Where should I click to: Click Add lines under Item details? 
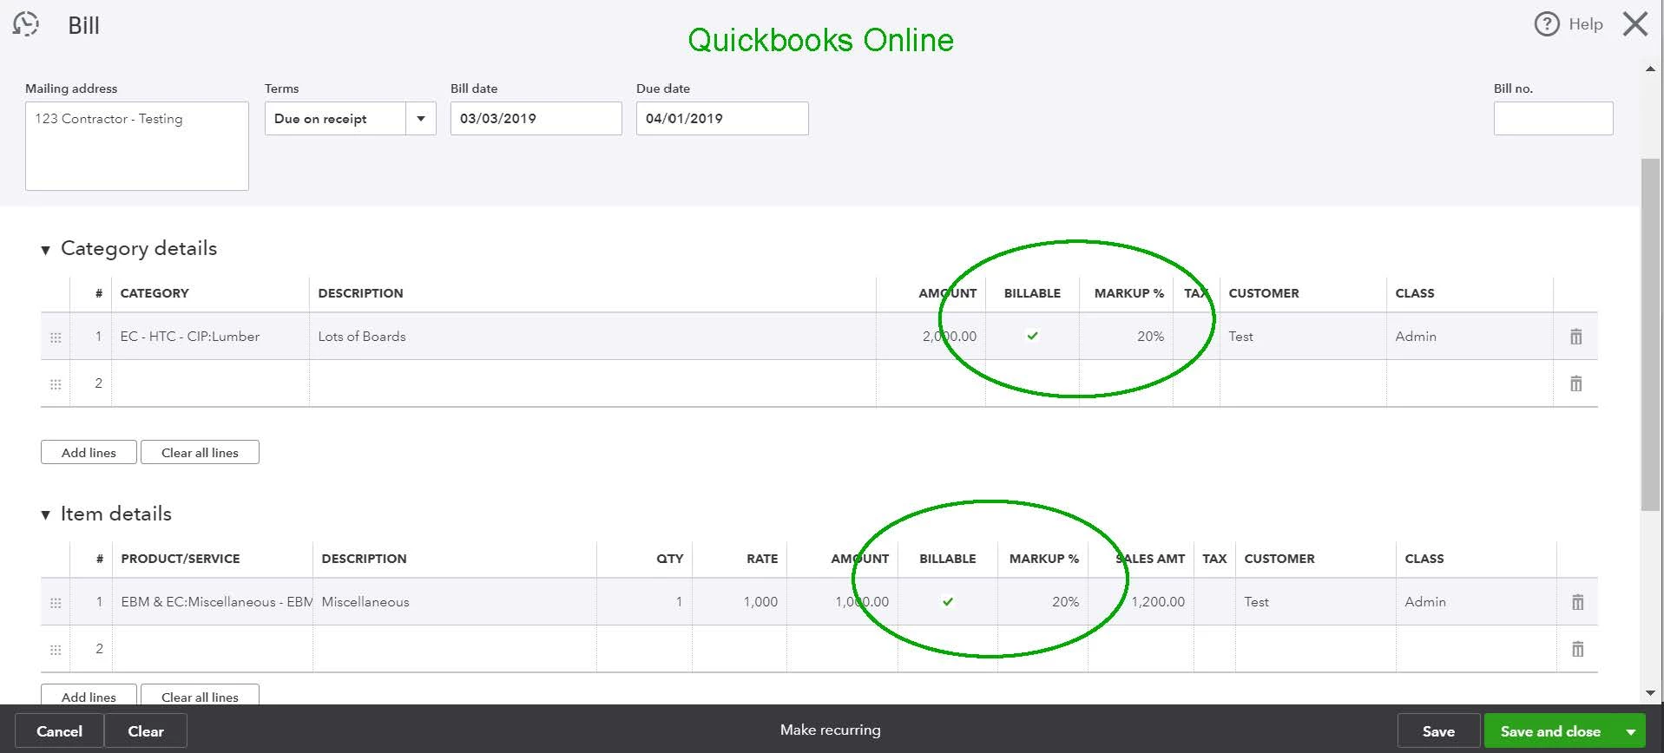89,695
